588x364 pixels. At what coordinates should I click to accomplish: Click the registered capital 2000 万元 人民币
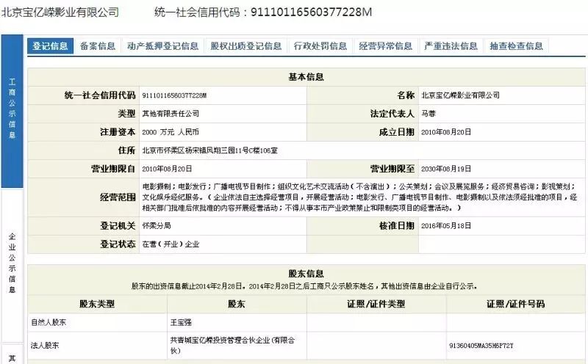tap(171, 132)
